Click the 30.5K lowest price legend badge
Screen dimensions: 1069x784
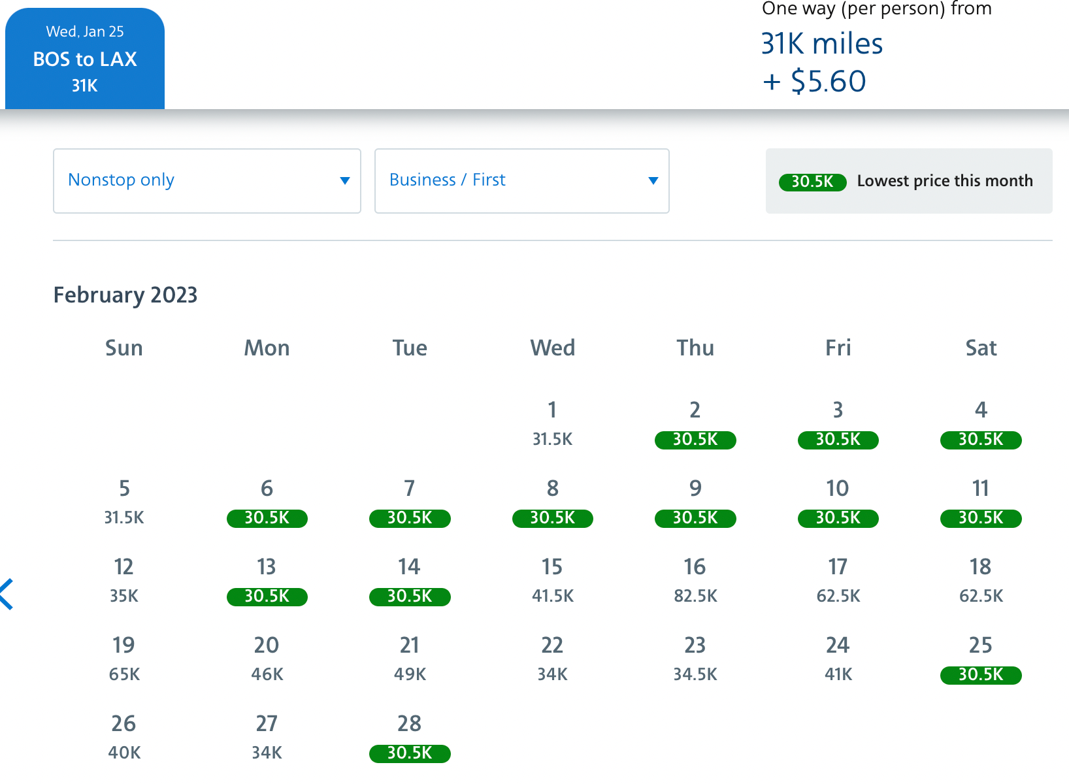[812, 182]
